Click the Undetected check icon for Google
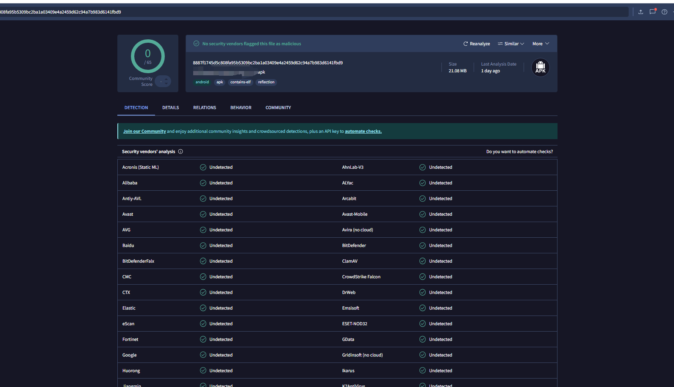Image resolution: width=674 pixels, height=387 pixels. [x=203, y=355]
